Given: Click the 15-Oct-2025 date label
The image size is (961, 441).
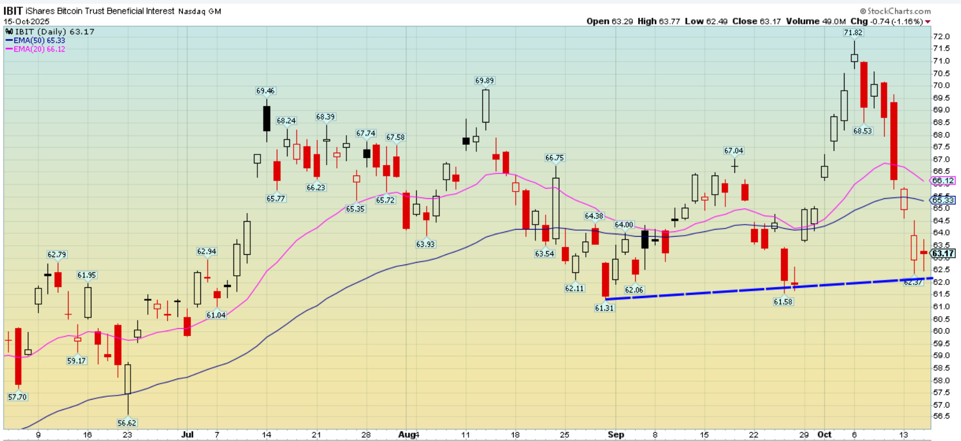Looking at the screenshot, I should [27, 21].
